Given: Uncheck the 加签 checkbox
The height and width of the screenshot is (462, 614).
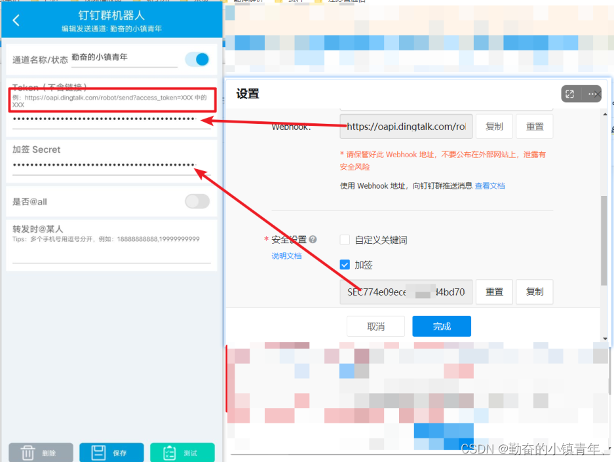Looking at the screenshot, I should [x=345, y=265].
